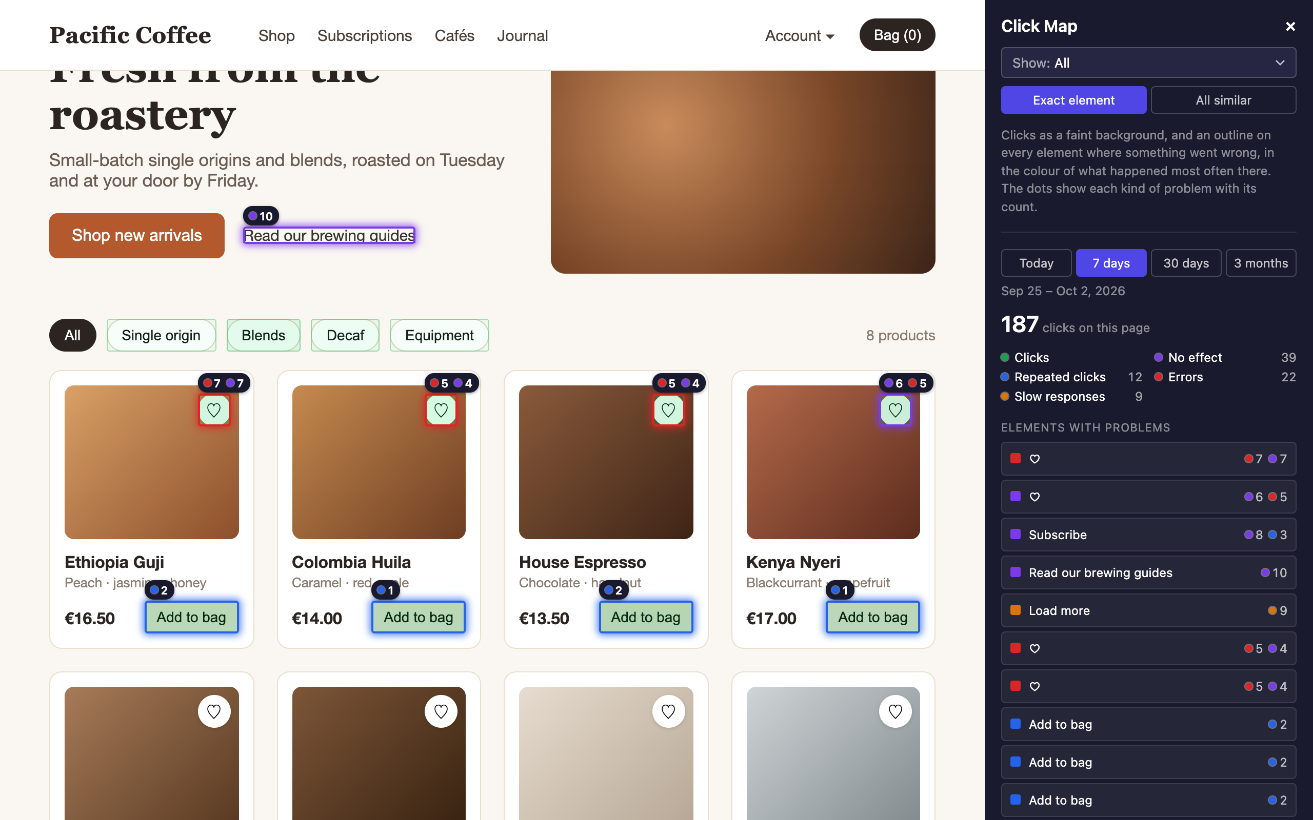
Task: Open the Show: All dropdown
Action: (x=1148, y=63)
